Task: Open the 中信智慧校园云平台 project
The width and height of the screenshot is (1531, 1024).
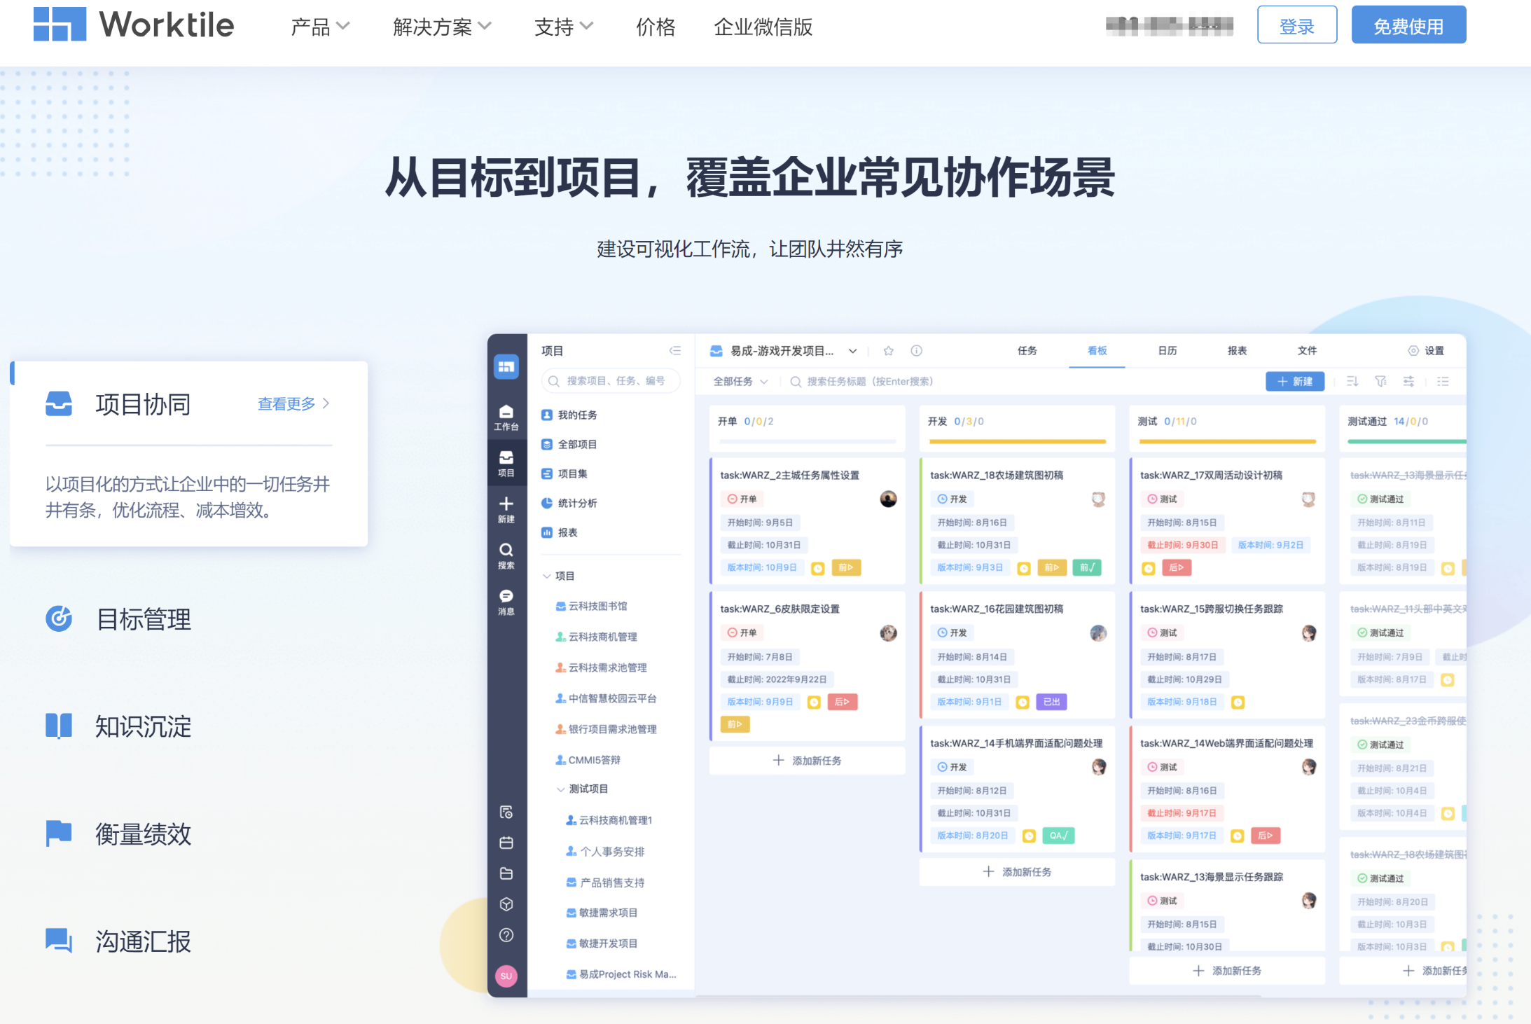Action: pos(606,698)
